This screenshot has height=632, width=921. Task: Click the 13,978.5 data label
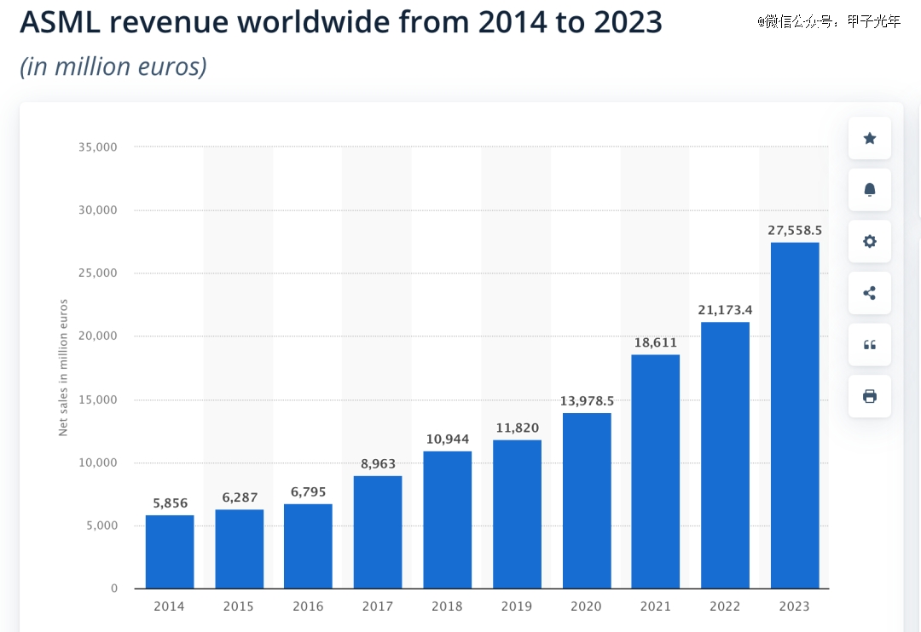pos(587,401)
